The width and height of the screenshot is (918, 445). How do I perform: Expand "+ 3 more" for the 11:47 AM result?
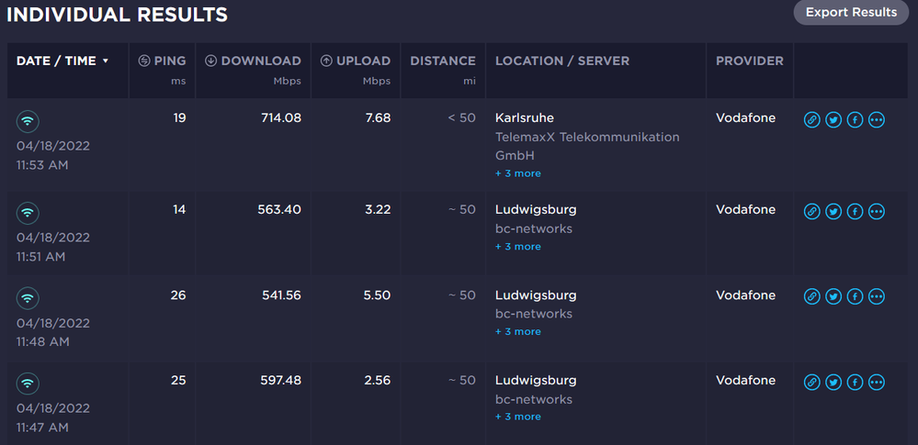[x=518, y=417]
